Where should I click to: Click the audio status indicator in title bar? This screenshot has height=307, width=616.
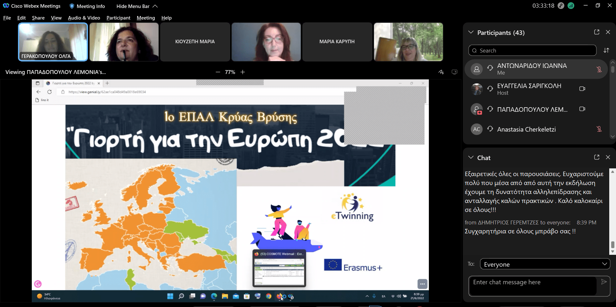pyautogui.click(x=571, y=6)
